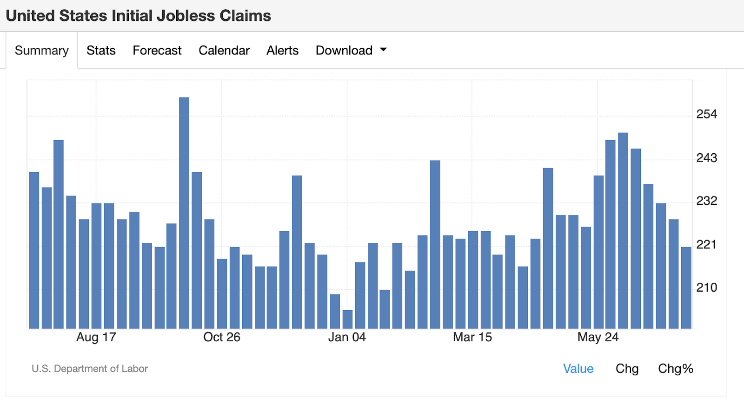Switch chart to Chg view
Viewport: 744px width, 404px height.
tap(627, 369)
